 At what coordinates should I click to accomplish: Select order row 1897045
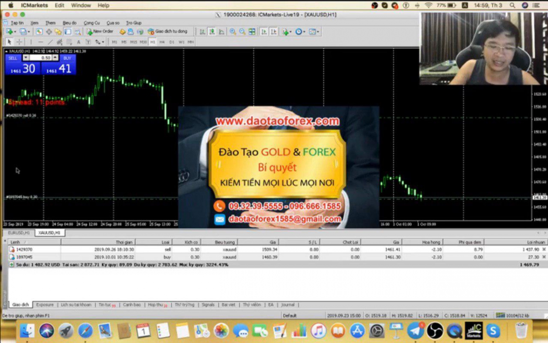point(277,257)
